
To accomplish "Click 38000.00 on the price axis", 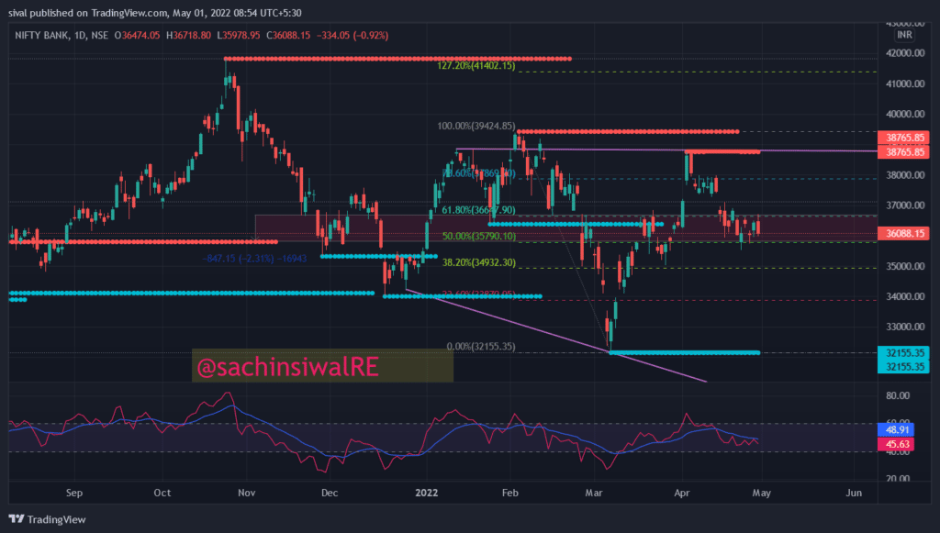I will pyautogui.click(x=905, y=175).
